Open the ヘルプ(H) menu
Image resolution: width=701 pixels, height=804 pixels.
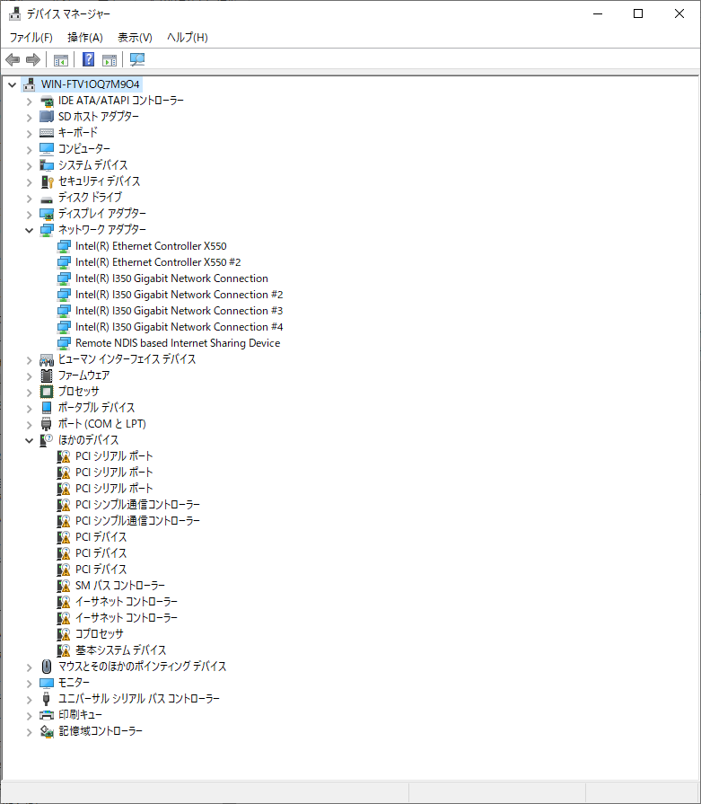coord(188,38)
